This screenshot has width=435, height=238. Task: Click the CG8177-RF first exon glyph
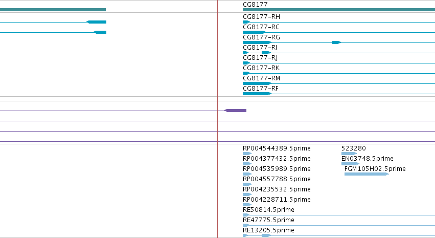(x=257, y=94)
